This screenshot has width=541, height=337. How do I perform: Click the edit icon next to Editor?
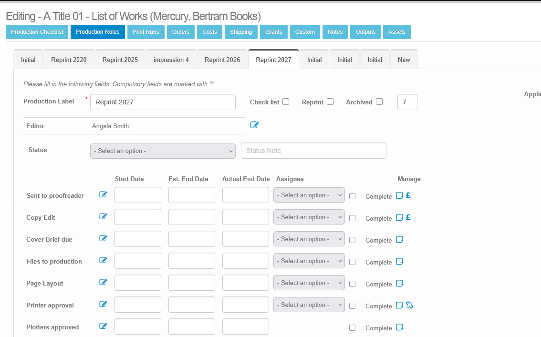[x=254, y=125]
